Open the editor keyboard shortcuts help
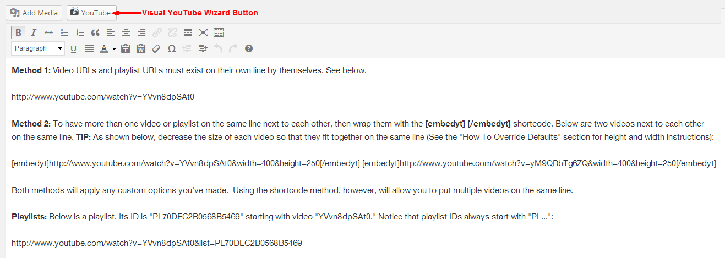This screenshot has height=258, width=725. click(x=249, y=48)
